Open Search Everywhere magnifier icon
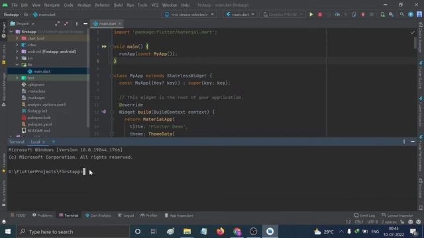Image resolution: width=424 pixels, height=238 pixels. [402, 15]
